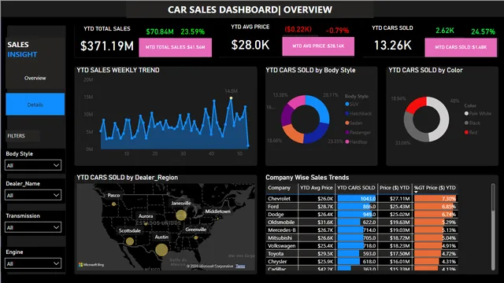Expand the Dealer_Name filter dropdown
The image size is (504, 283).
[33, 195]
